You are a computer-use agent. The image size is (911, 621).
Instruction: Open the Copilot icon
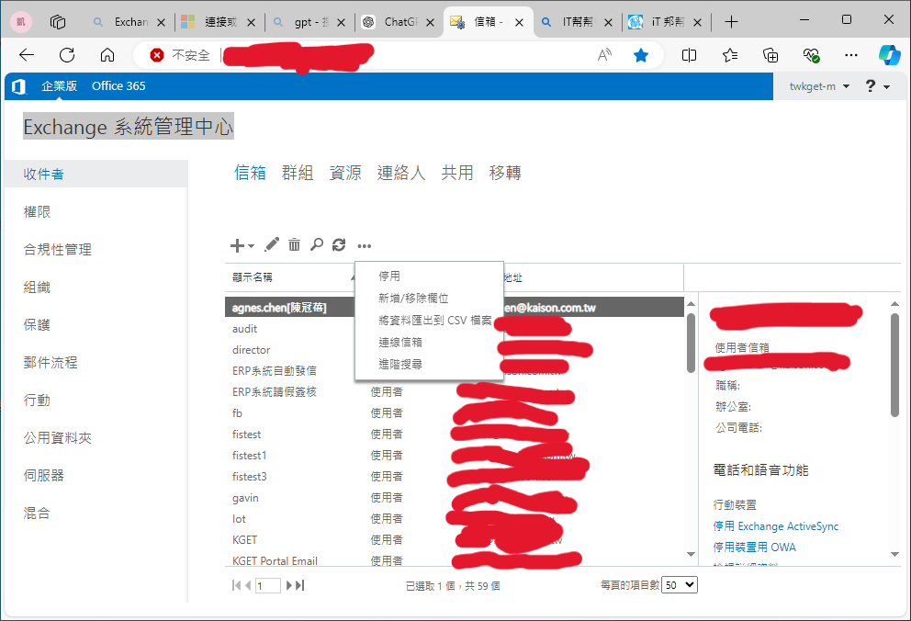point(890,55)
